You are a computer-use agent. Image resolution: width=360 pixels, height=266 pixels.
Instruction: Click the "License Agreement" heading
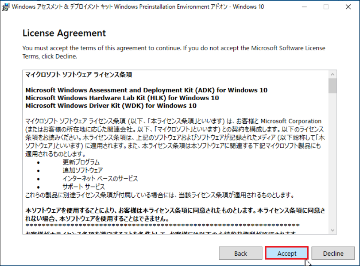pyautogui.click(x=64, y=33)
